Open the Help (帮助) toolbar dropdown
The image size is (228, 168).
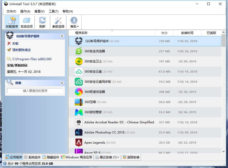pos(74,22)
